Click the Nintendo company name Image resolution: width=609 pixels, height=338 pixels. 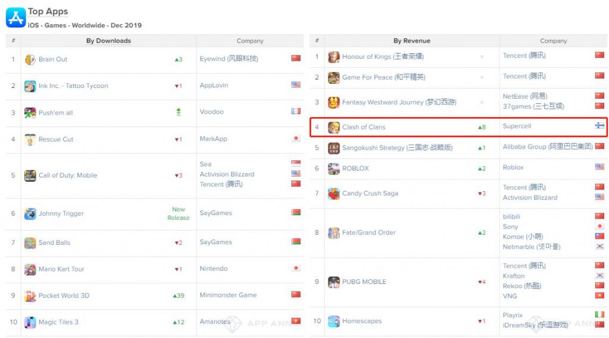tap(214, 268)
